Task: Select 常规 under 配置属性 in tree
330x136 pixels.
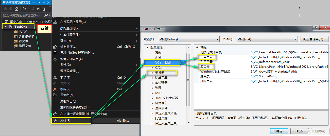Action: [158, 53]
